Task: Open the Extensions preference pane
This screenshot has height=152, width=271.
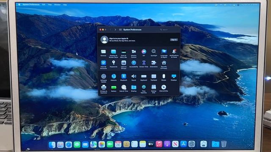Action: [154, 64]
